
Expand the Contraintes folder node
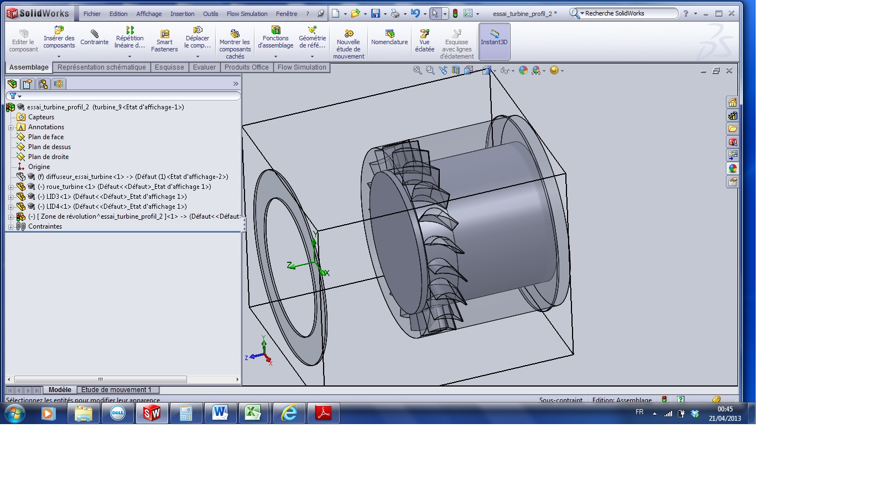point(11,226)
